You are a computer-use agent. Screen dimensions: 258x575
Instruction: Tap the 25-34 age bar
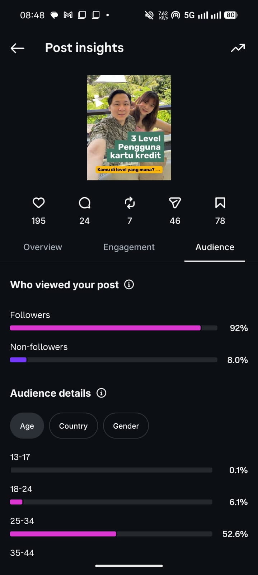(111, 534)
